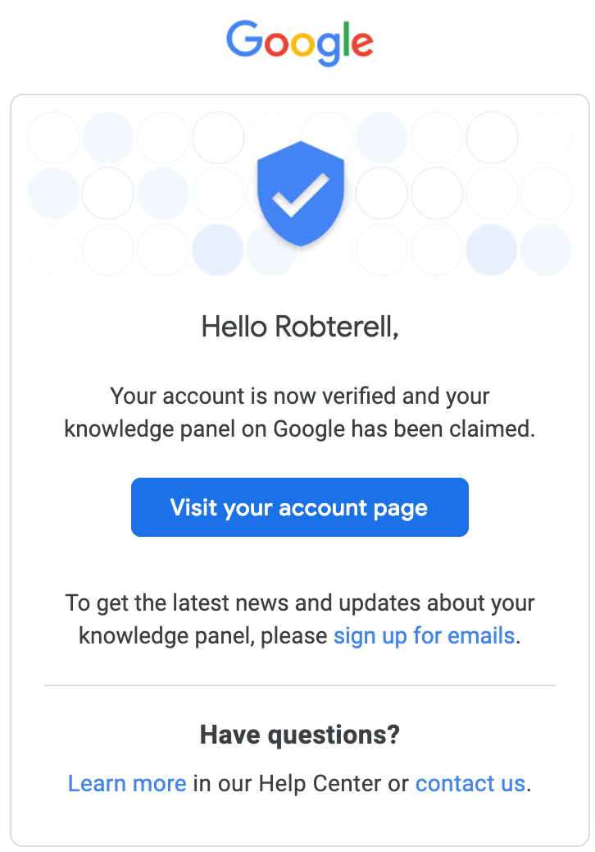The image size is (595, 852).
Task: Open the contact us link
Action: [470, 783]
